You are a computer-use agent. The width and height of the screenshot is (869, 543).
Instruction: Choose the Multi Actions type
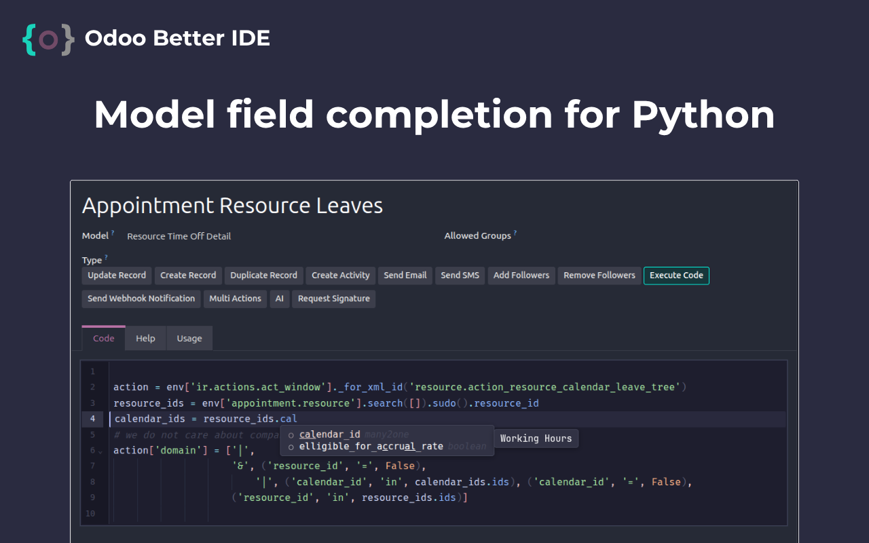tap(235, 299)
